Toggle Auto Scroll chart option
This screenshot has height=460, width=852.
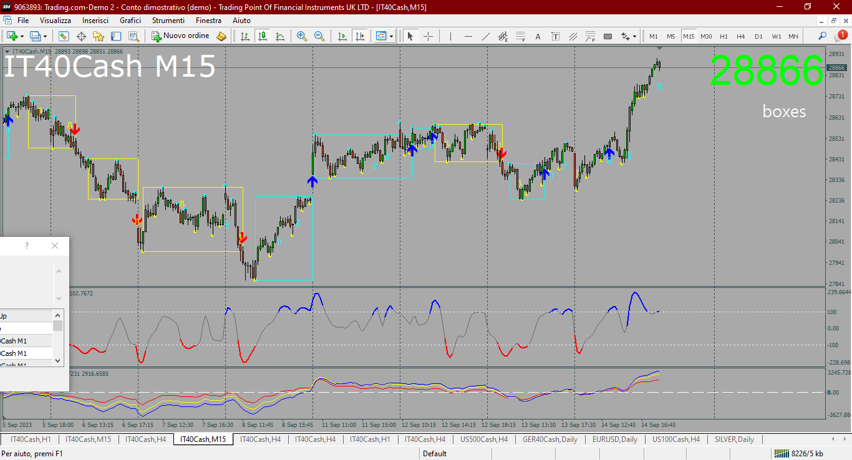click(x=342, y=36)
